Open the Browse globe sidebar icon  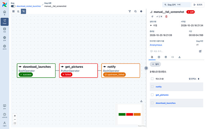4,39
